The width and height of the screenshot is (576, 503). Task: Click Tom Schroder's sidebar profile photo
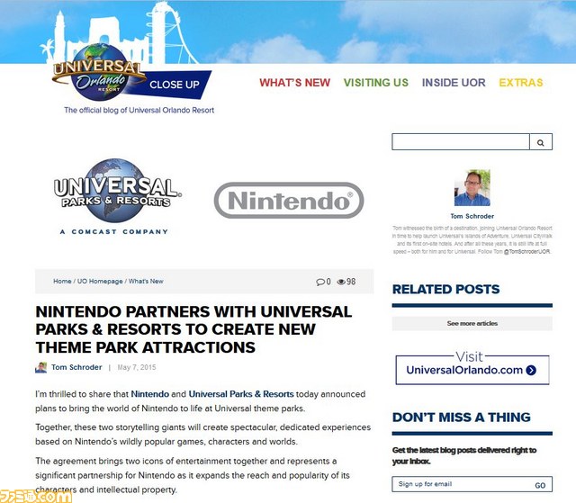[x=472, y=188]
